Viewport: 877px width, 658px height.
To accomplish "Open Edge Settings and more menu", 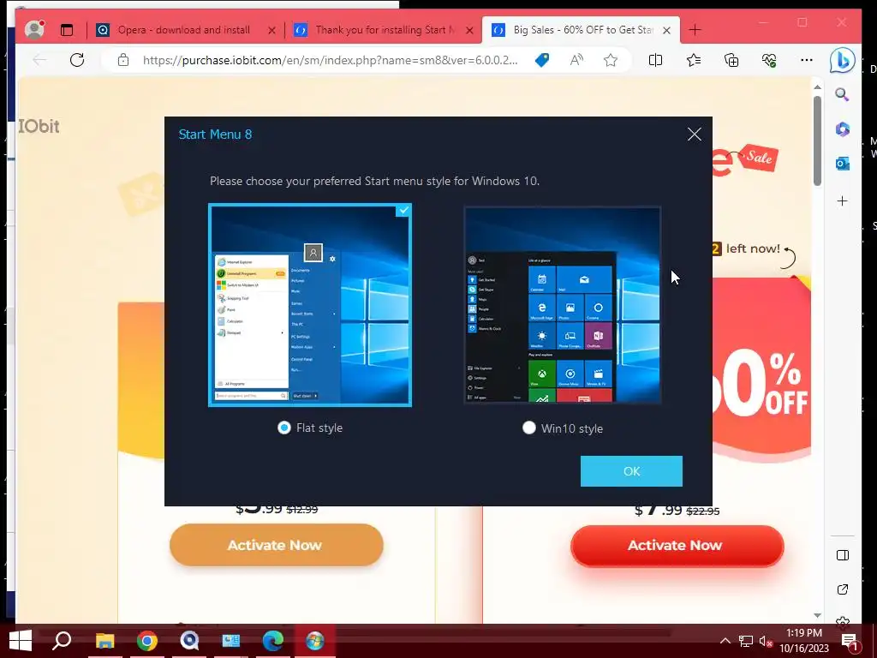I will click(807, 60).
